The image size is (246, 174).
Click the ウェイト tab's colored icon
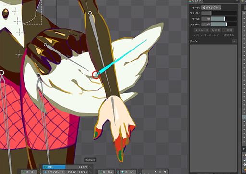click(x=190, y=1)
